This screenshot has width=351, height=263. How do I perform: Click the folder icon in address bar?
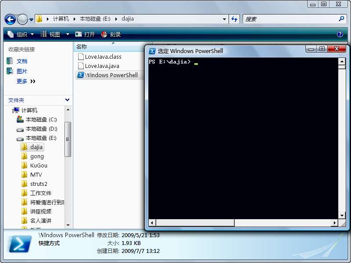[39, 19]
